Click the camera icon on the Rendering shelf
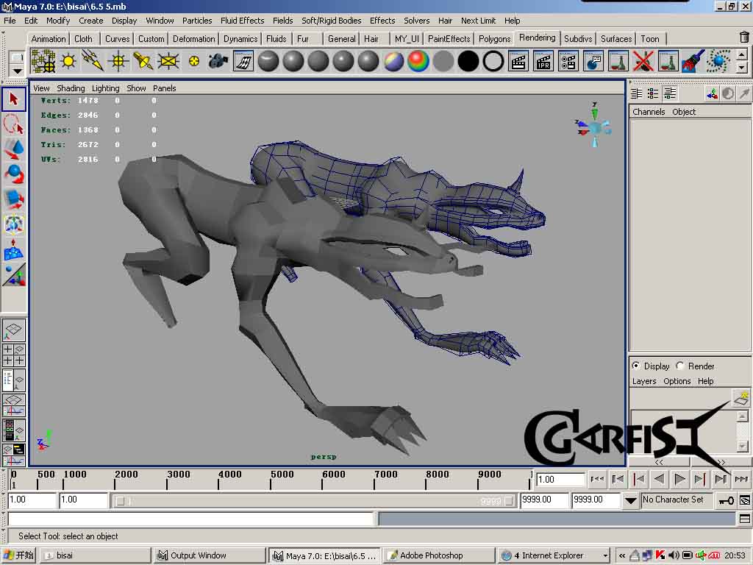 [218, 61]
